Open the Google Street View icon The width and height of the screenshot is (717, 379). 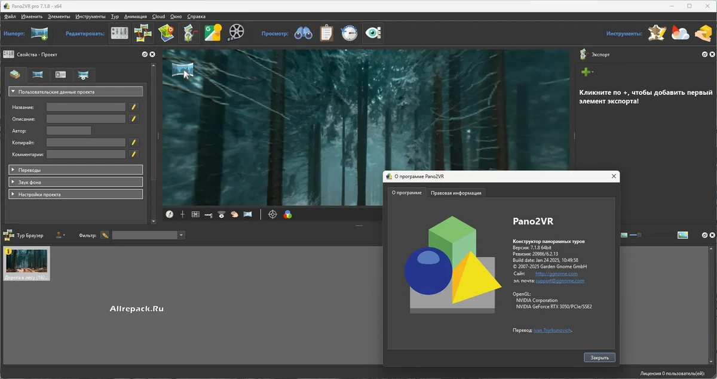[213, 33]
